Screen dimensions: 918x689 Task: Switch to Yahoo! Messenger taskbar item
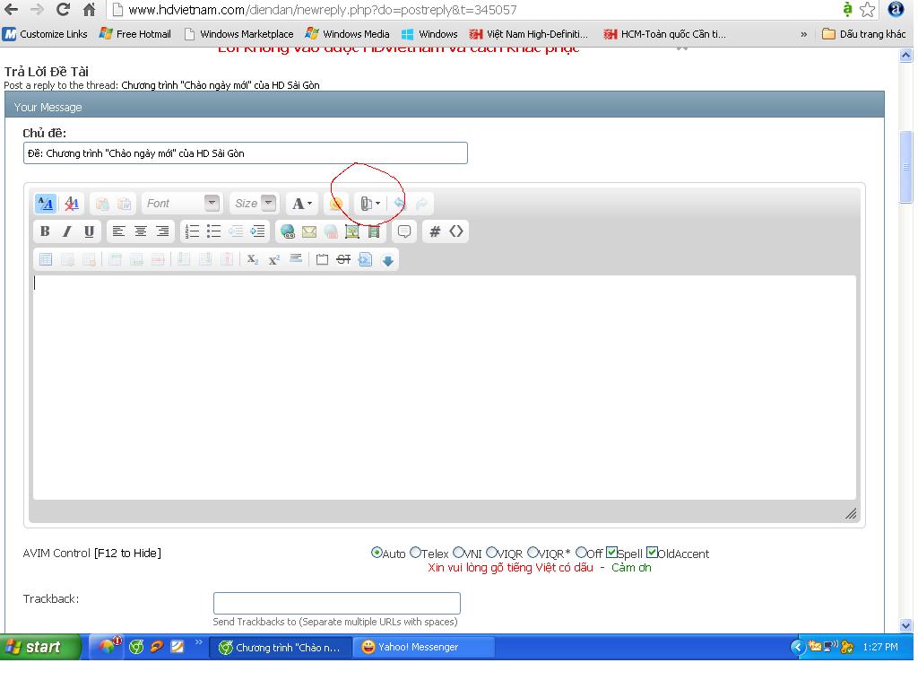point(423,647)
